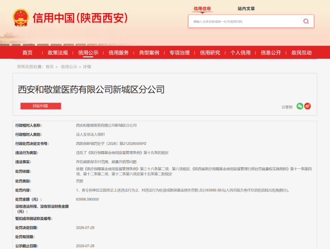Viewport: 330px width, 249px height.
Task: Open the 个人信用 navigation item
Action: click(240, 53)
